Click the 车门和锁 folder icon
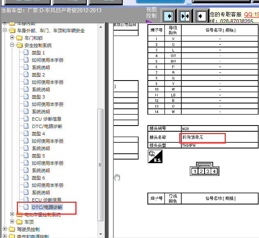 click(19, 38)
